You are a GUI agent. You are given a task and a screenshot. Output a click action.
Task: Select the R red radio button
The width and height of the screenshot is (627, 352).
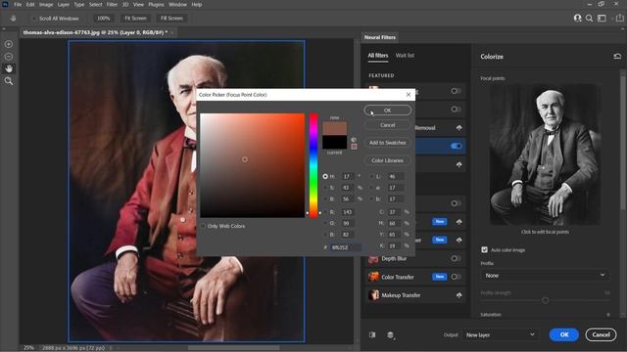(x=325, y=212)
